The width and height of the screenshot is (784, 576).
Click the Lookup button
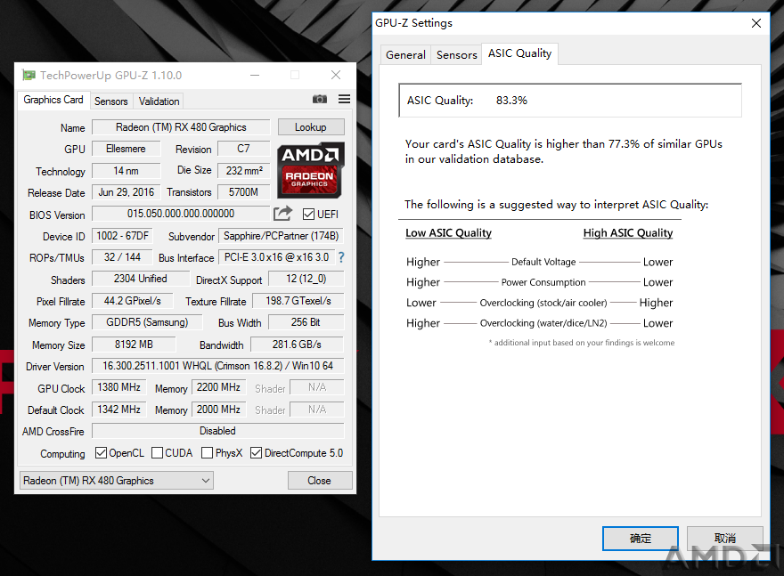click(311, 127)
